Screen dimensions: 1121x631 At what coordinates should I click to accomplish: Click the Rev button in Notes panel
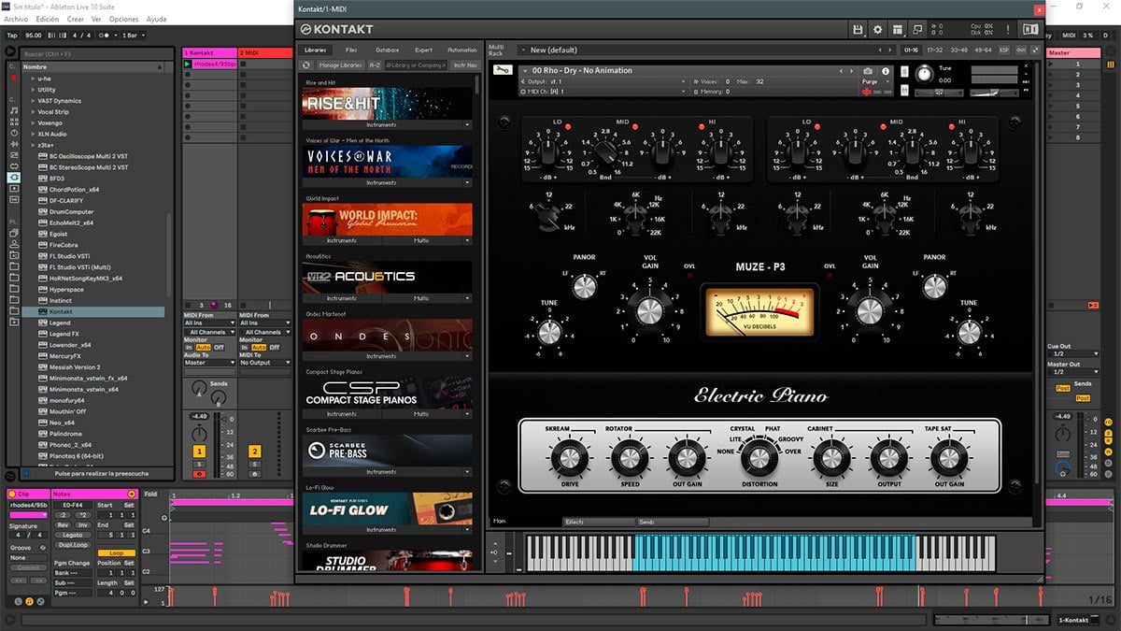coord(61,524)
